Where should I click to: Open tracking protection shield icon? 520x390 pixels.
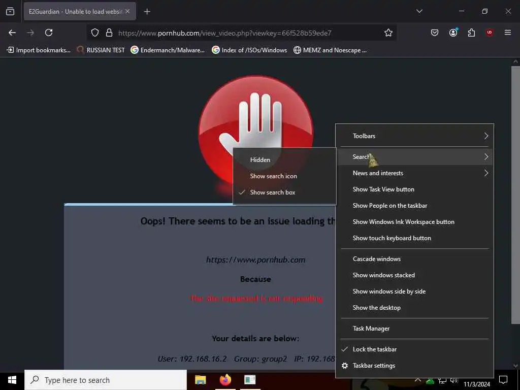coord(95,33)
